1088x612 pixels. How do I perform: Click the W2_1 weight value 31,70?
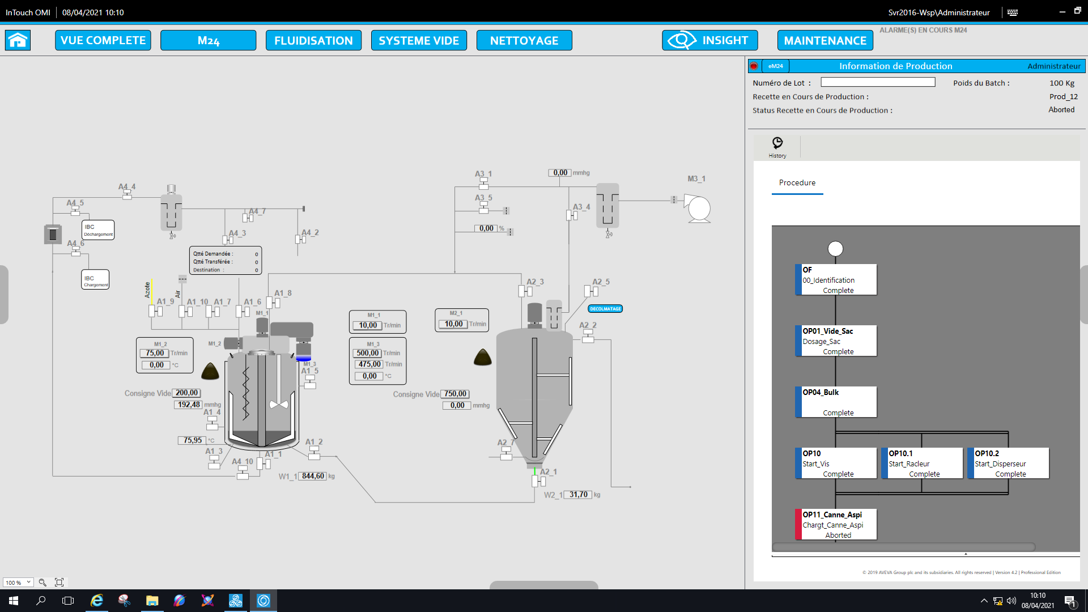tap(578, 495)
